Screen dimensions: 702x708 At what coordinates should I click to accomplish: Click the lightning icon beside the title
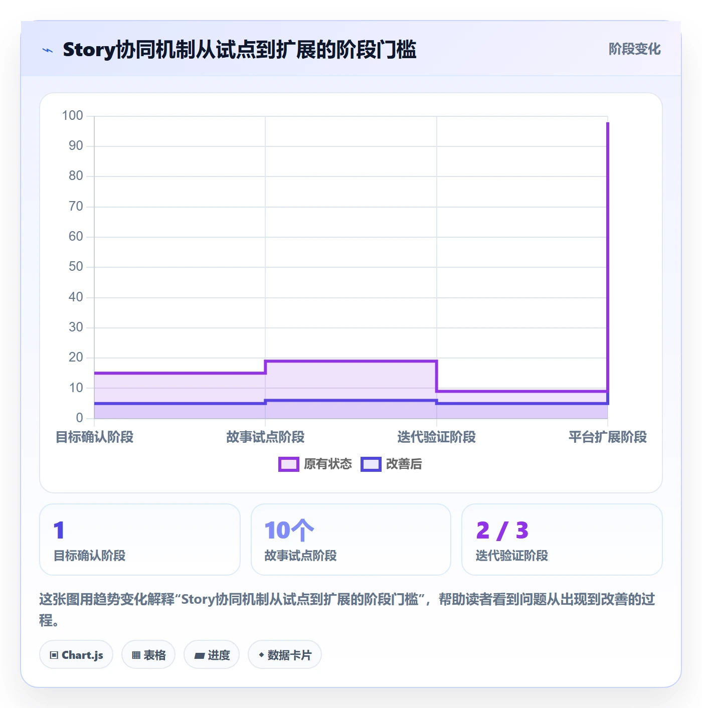(x=48, y=50)
